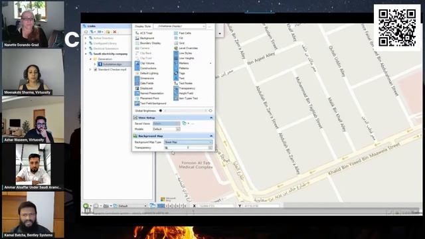
Task: Click the saved view icon beside Saved Views field
Action: pos(184,123)
